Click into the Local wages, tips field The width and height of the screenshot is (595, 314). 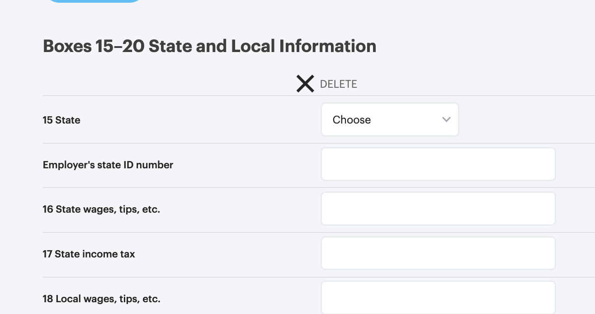coord(438,297)
